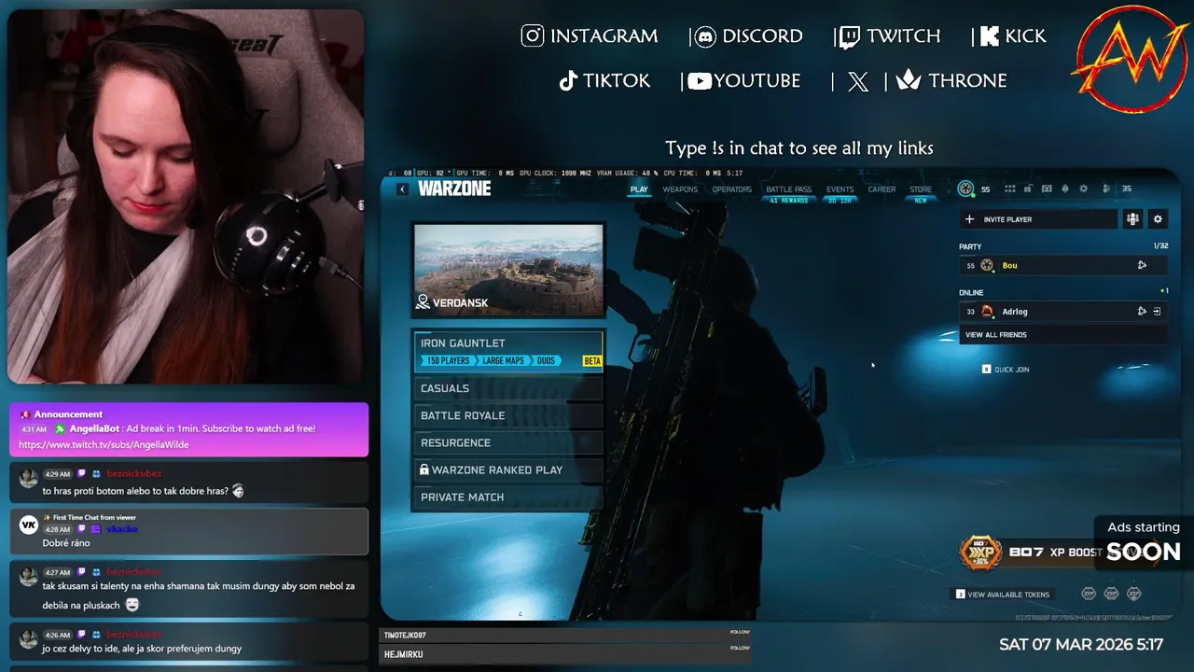The image size is (1194, 672).
Task: Click INVITE PLAYER button
Action: coord(1038,219)
